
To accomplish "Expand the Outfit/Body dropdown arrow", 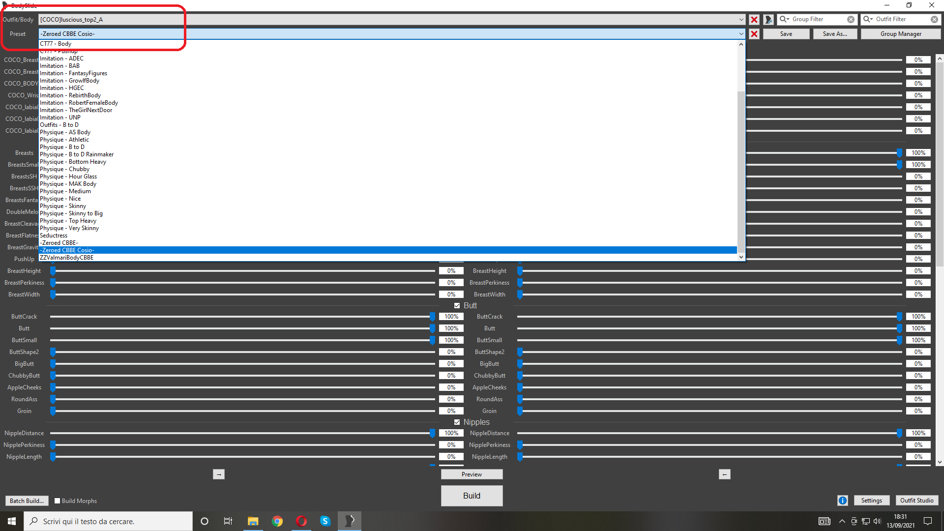I will tap(741, 20).
